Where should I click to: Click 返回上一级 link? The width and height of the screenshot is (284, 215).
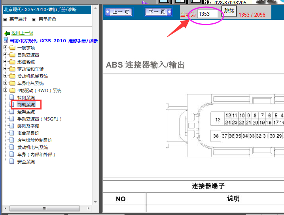(22, 33)
